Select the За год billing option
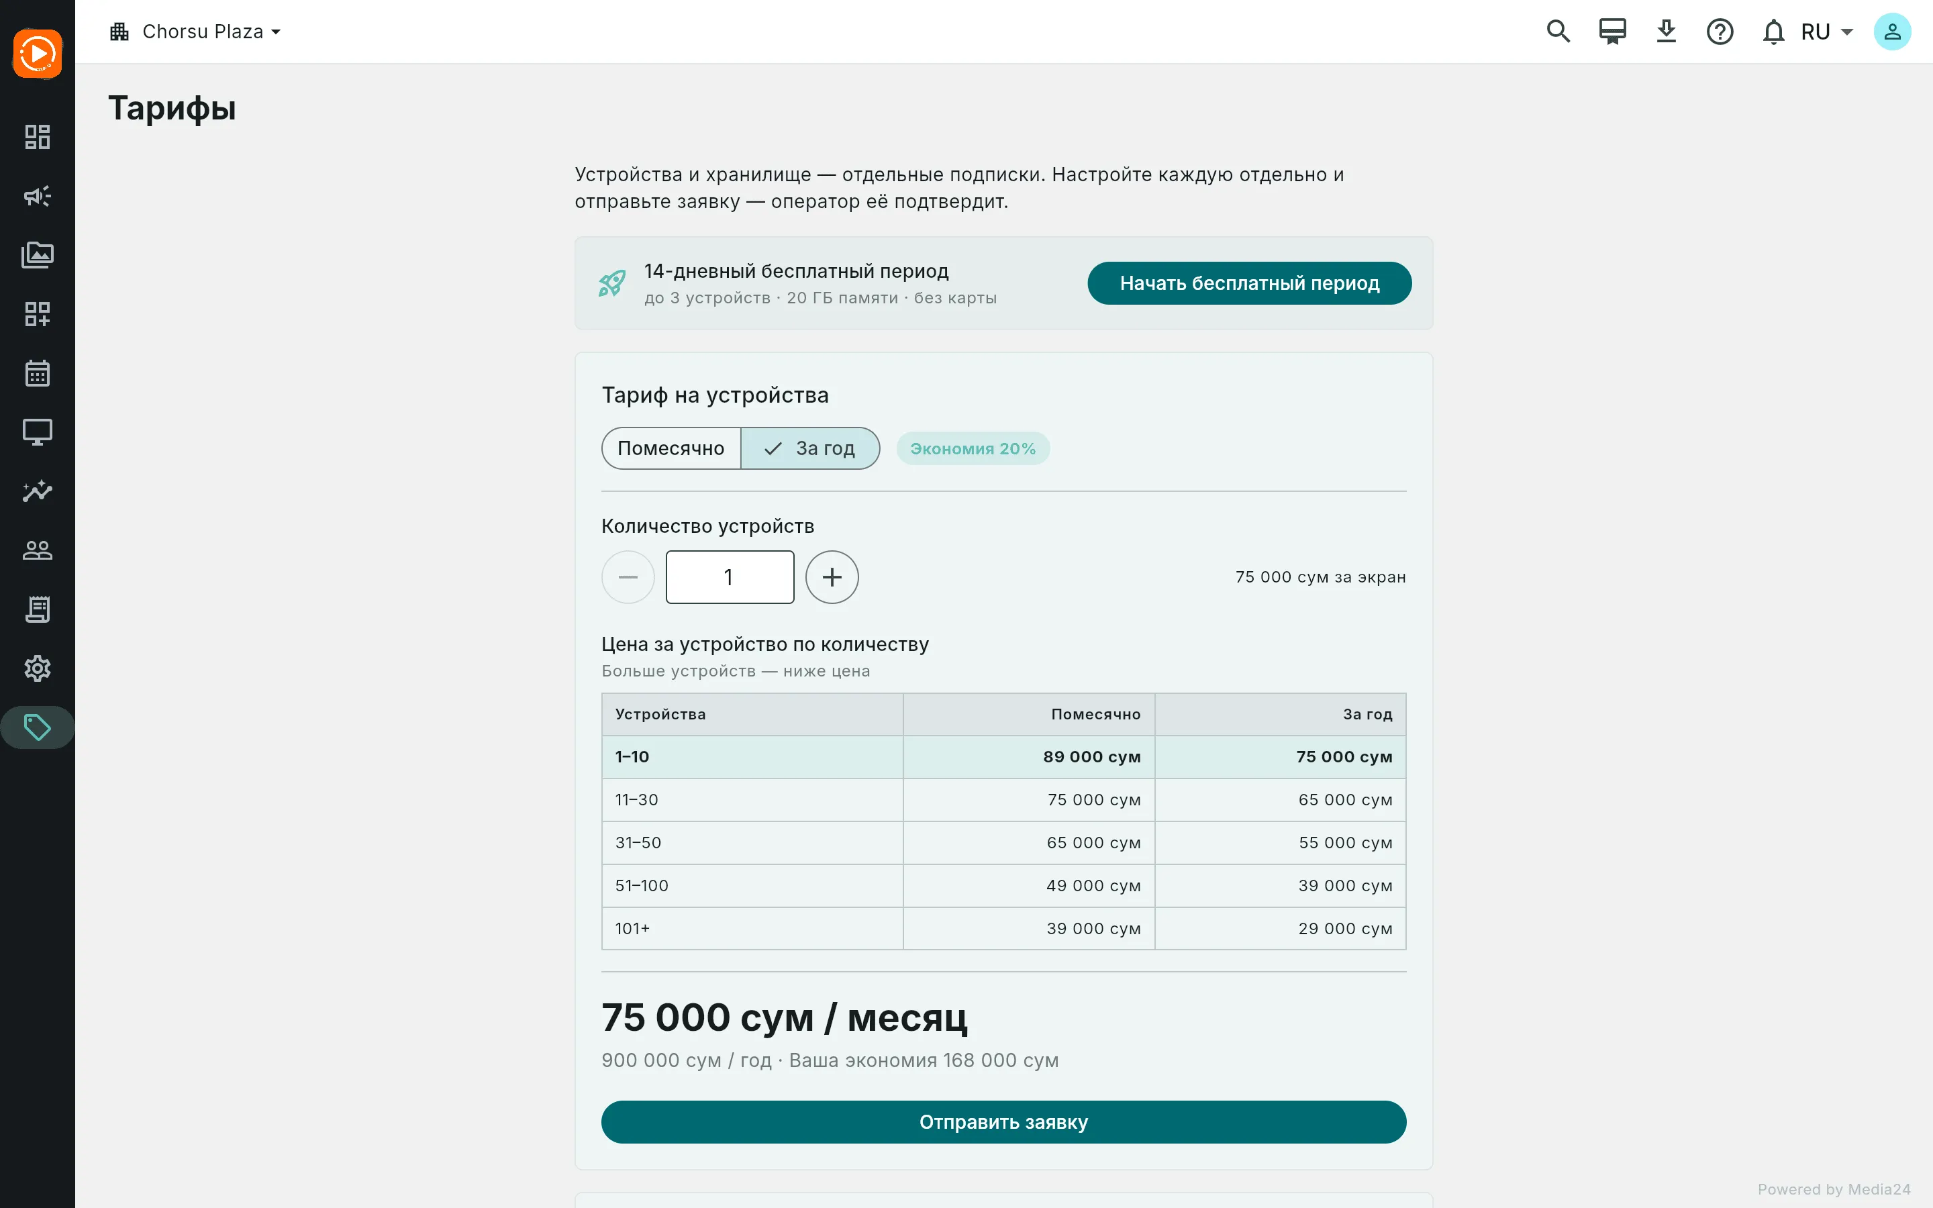 pos(810,448)
